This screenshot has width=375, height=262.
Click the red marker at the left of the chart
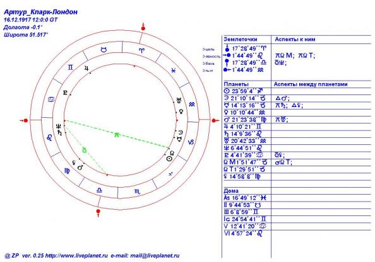click(25, 120)
